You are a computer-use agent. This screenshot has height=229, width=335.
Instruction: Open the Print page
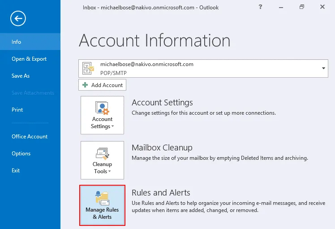click(x=17, y=110)
